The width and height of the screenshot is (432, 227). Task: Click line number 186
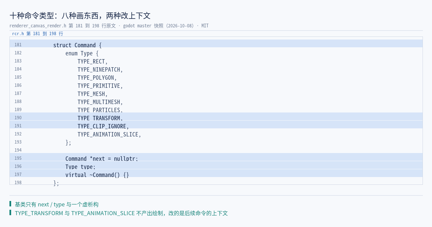[x=18, y=85]
